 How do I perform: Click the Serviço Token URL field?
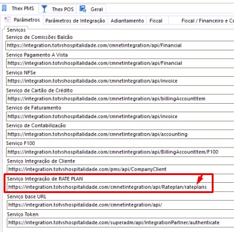point(120,222)
